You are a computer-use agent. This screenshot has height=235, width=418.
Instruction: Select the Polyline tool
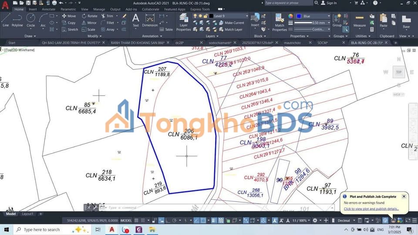tap(17, 20)
